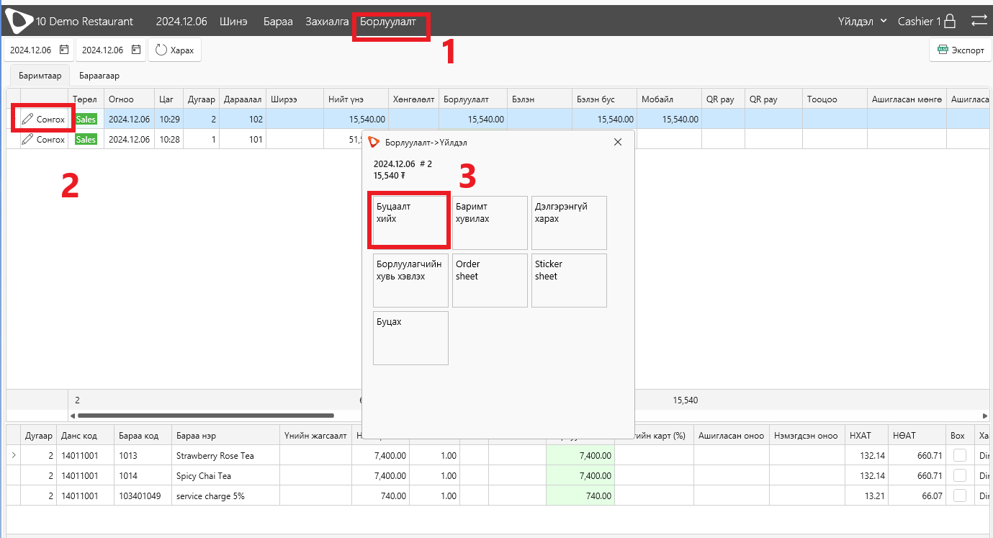
Task: Click the horizontal scrollbar thumb of receipts grid
Action: 206,416
